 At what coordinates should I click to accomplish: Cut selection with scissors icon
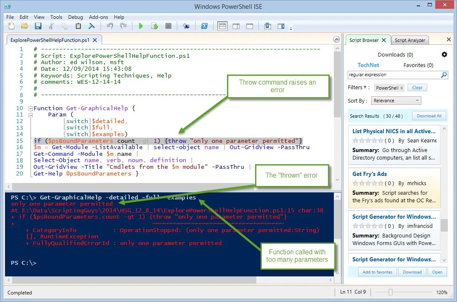coord(51,26)
